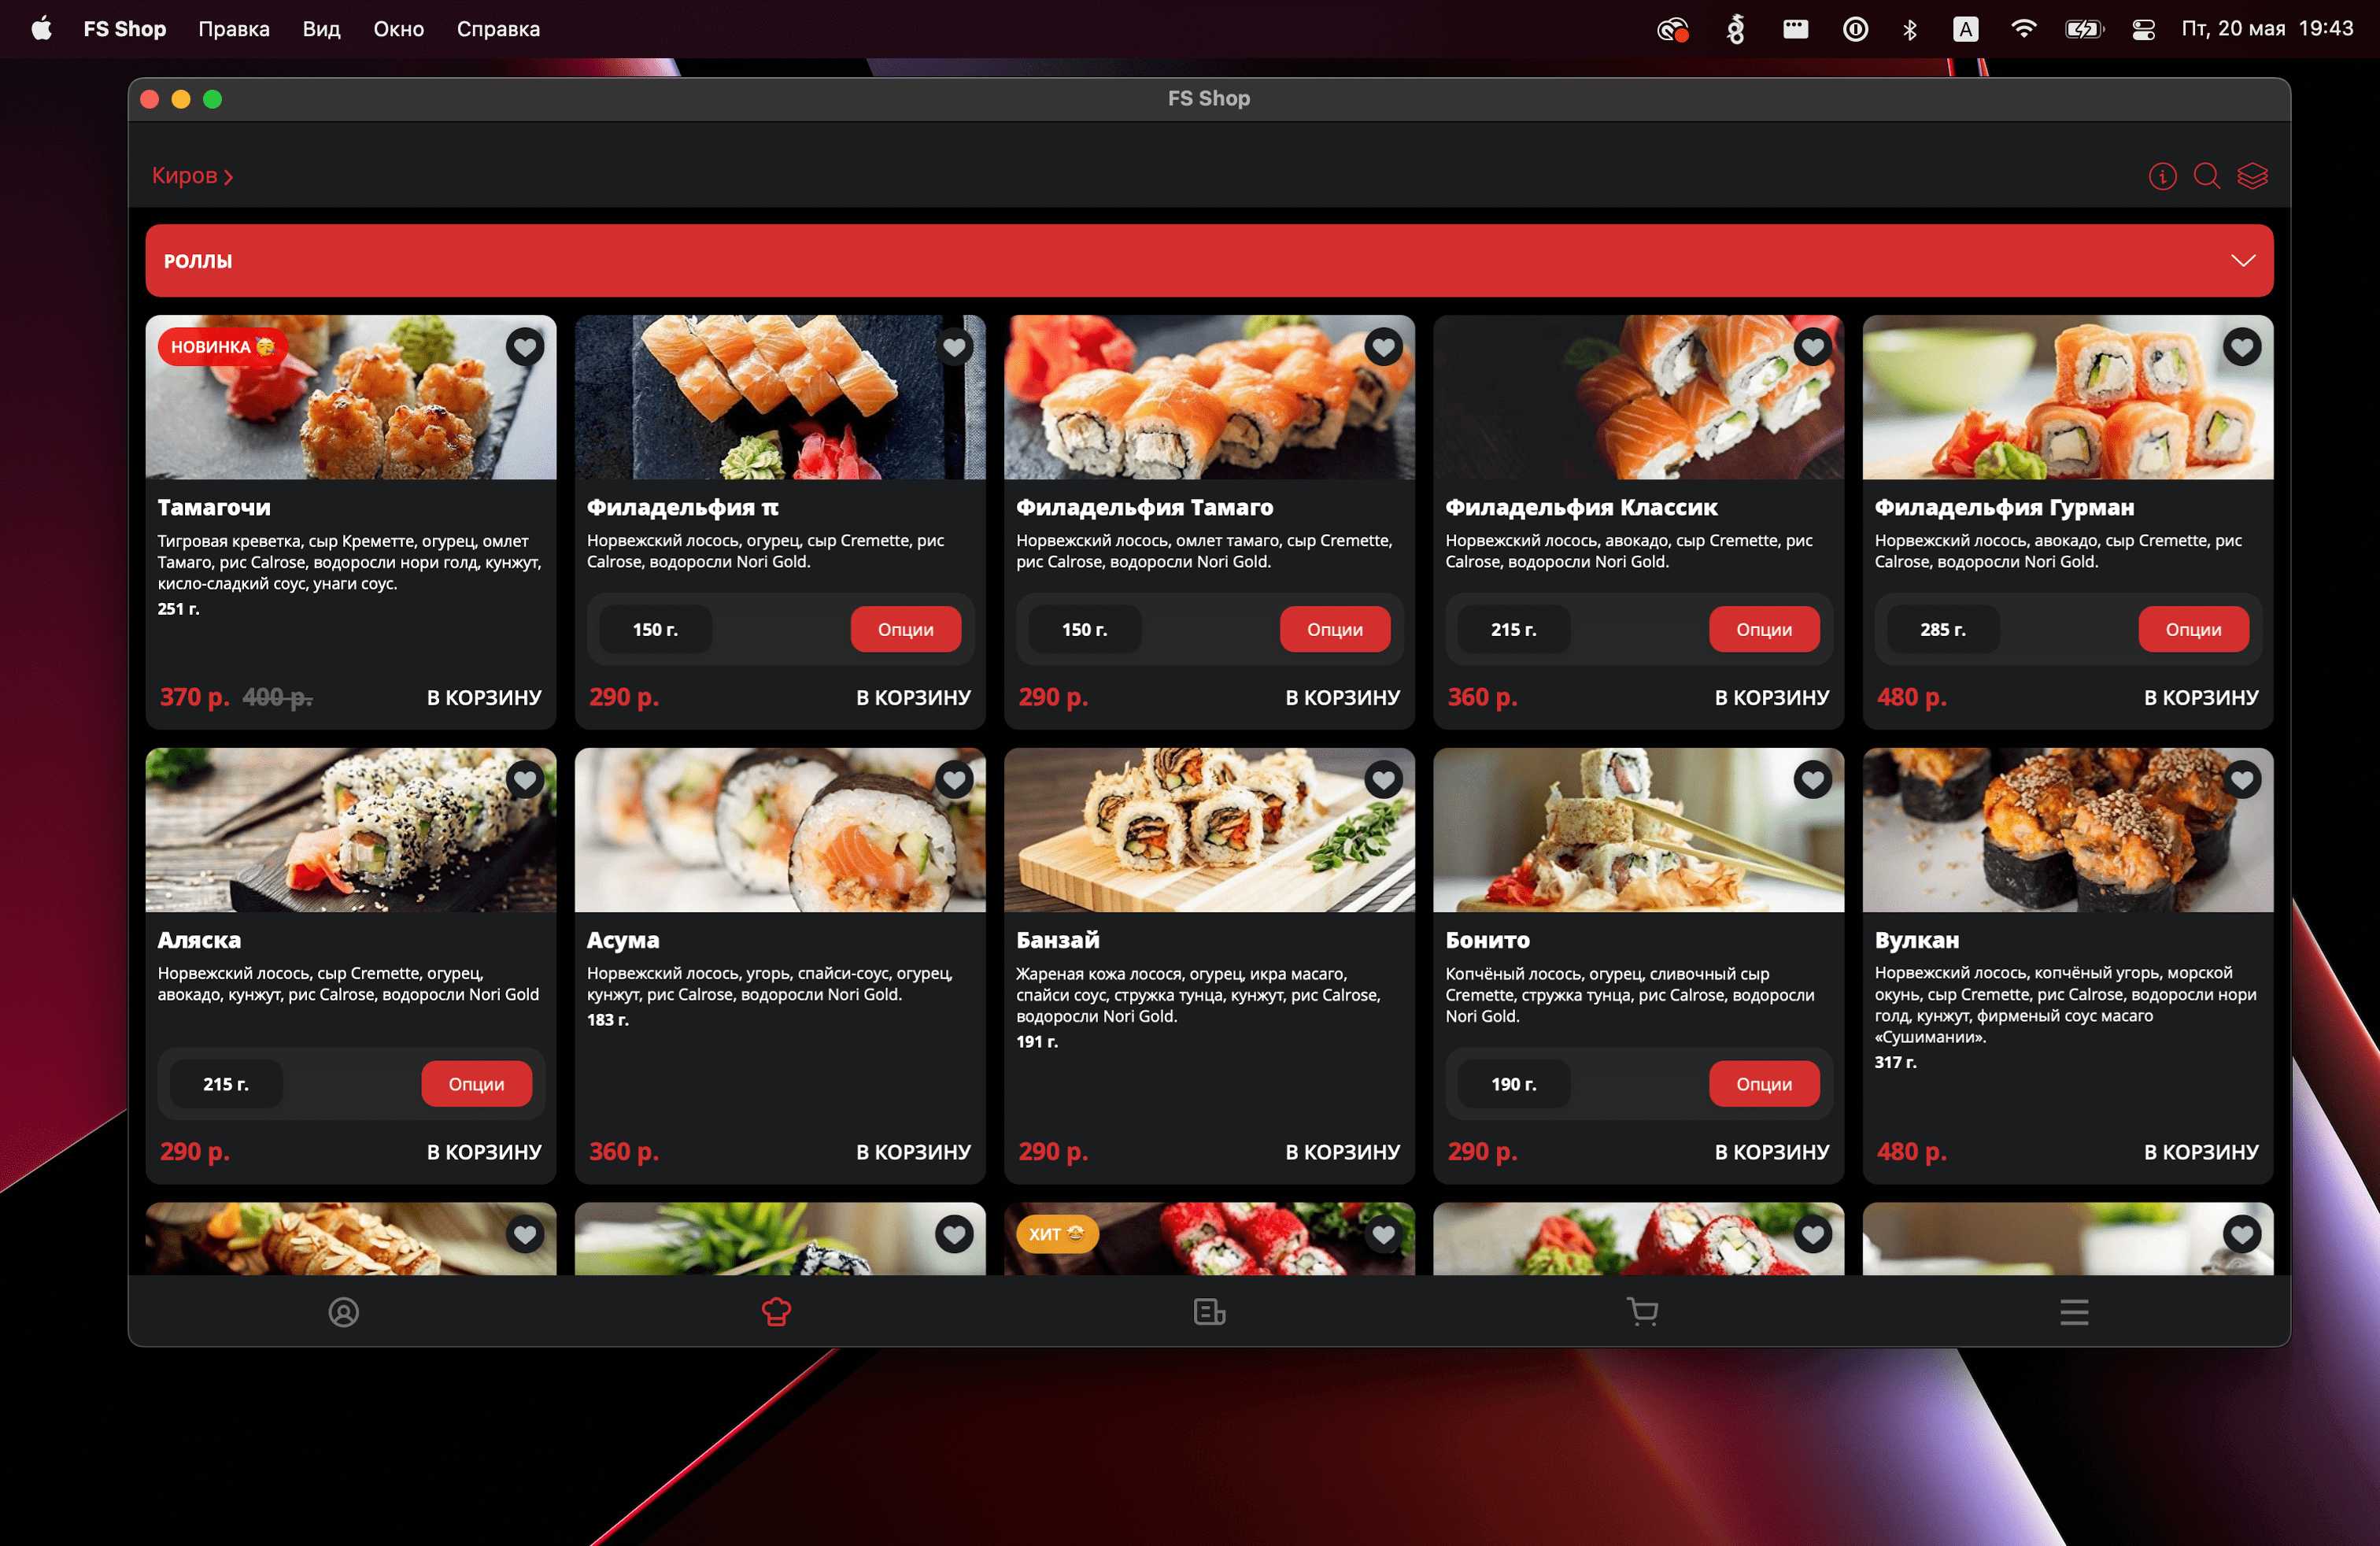Open the Банзай product photo
2380x1546 pixels.
click(x=1209, y=830)
